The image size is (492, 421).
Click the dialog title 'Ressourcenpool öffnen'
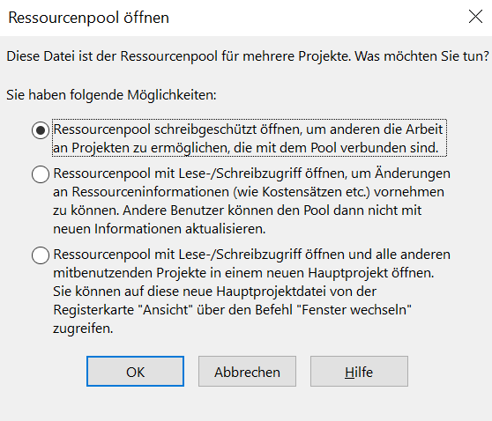(x=89, y=18)
